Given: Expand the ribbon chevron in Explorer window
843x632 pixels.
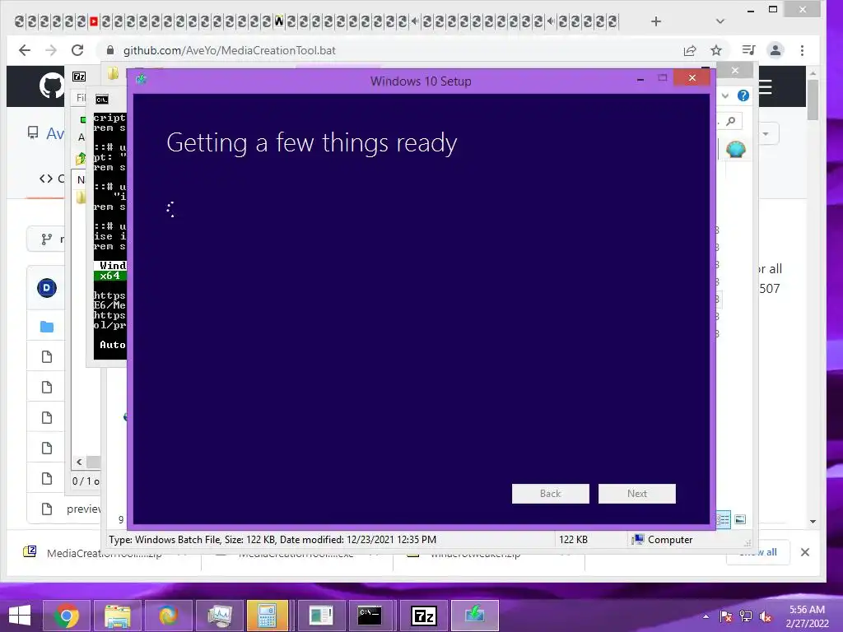Looking at the screenshot, I should pos(725,95).
